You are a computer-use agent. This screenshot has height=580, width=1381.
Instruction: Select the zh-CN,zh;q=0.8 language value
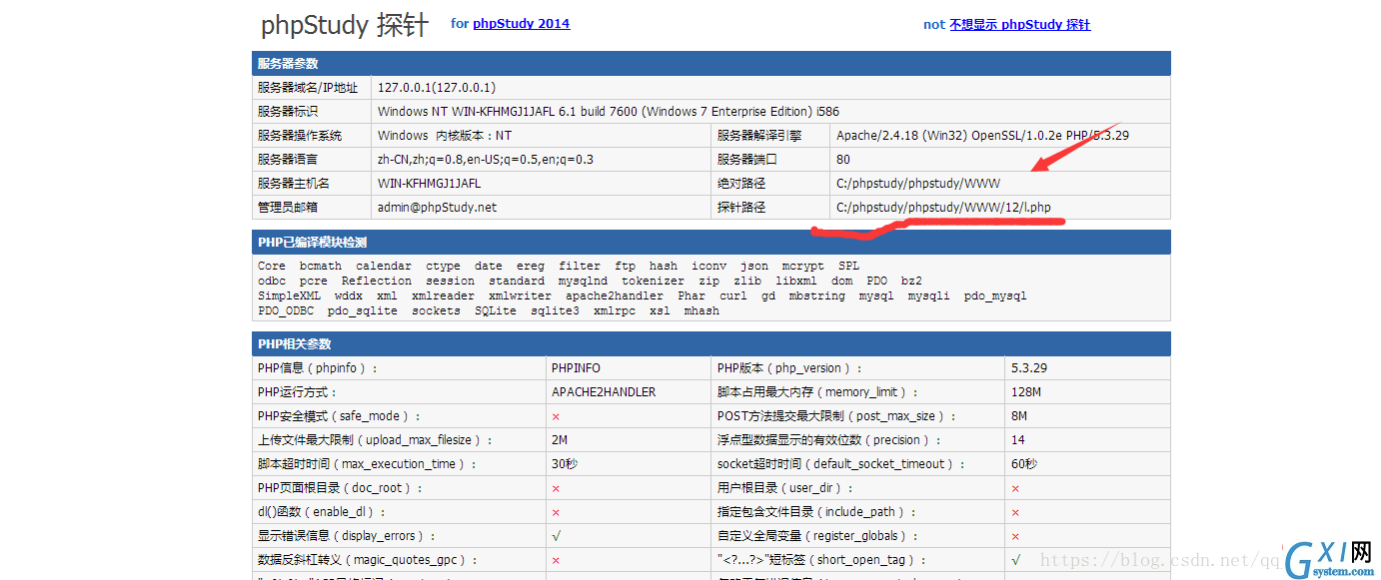(x=486, y=160)
